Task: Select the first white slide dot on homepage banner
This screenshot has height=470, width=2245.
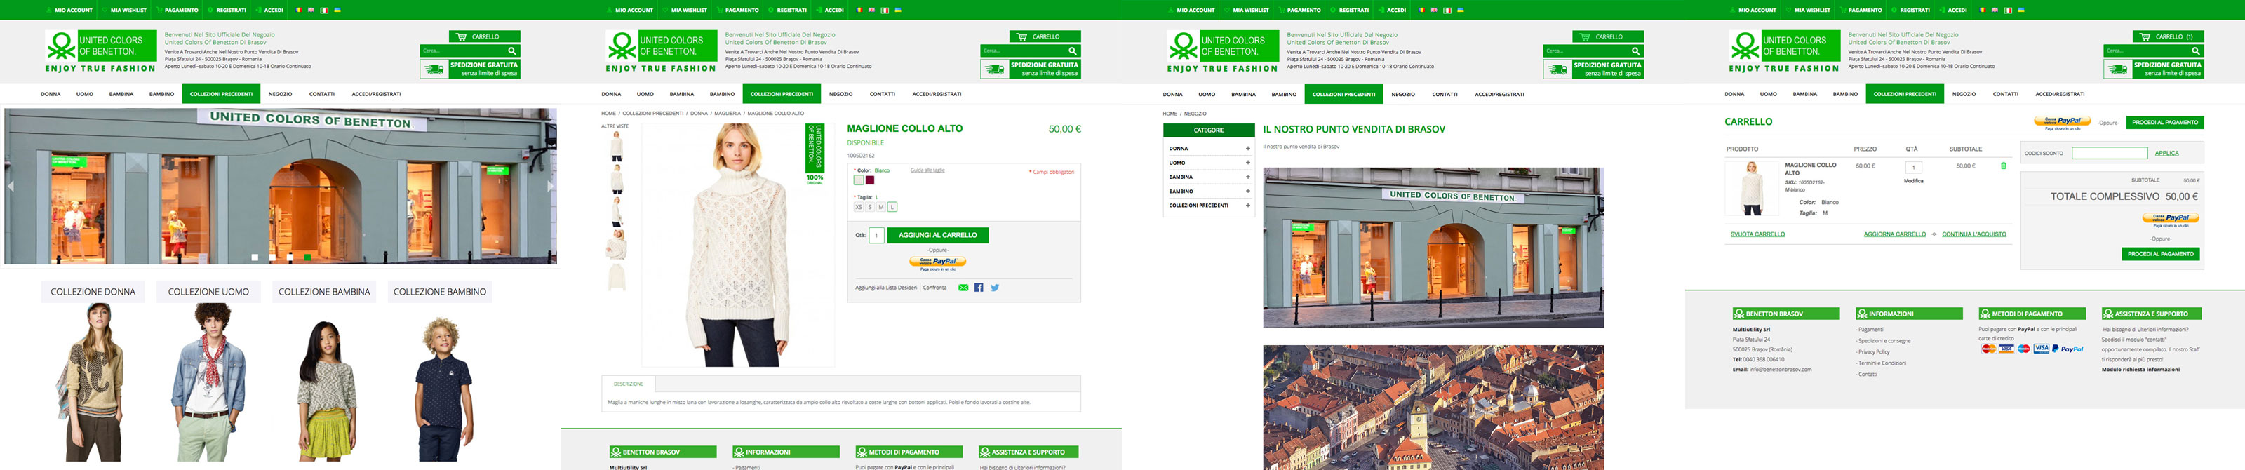Action: point(255,257)
